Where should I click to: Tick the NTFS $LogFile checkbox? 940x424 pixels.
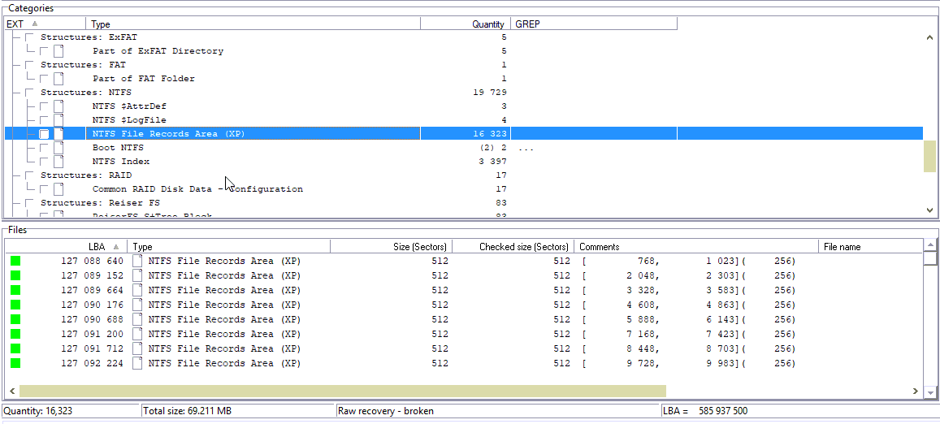tap(45, 120)
